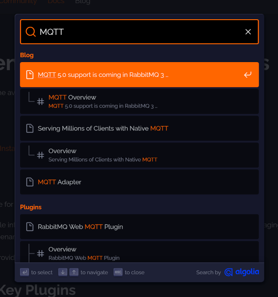Click document icon beside RabbitMQ Web MQTT Plugin
The height and width of the screenshot is (297, 278).
(x=30, y=226)
